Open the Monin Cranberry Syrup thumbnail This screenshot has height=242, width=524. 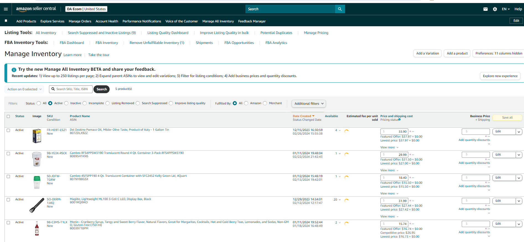coord(37,228)
